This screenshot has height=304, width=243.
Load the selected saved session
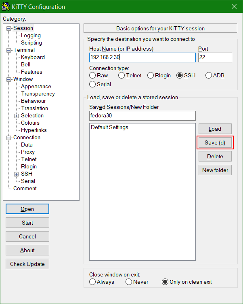215,129
